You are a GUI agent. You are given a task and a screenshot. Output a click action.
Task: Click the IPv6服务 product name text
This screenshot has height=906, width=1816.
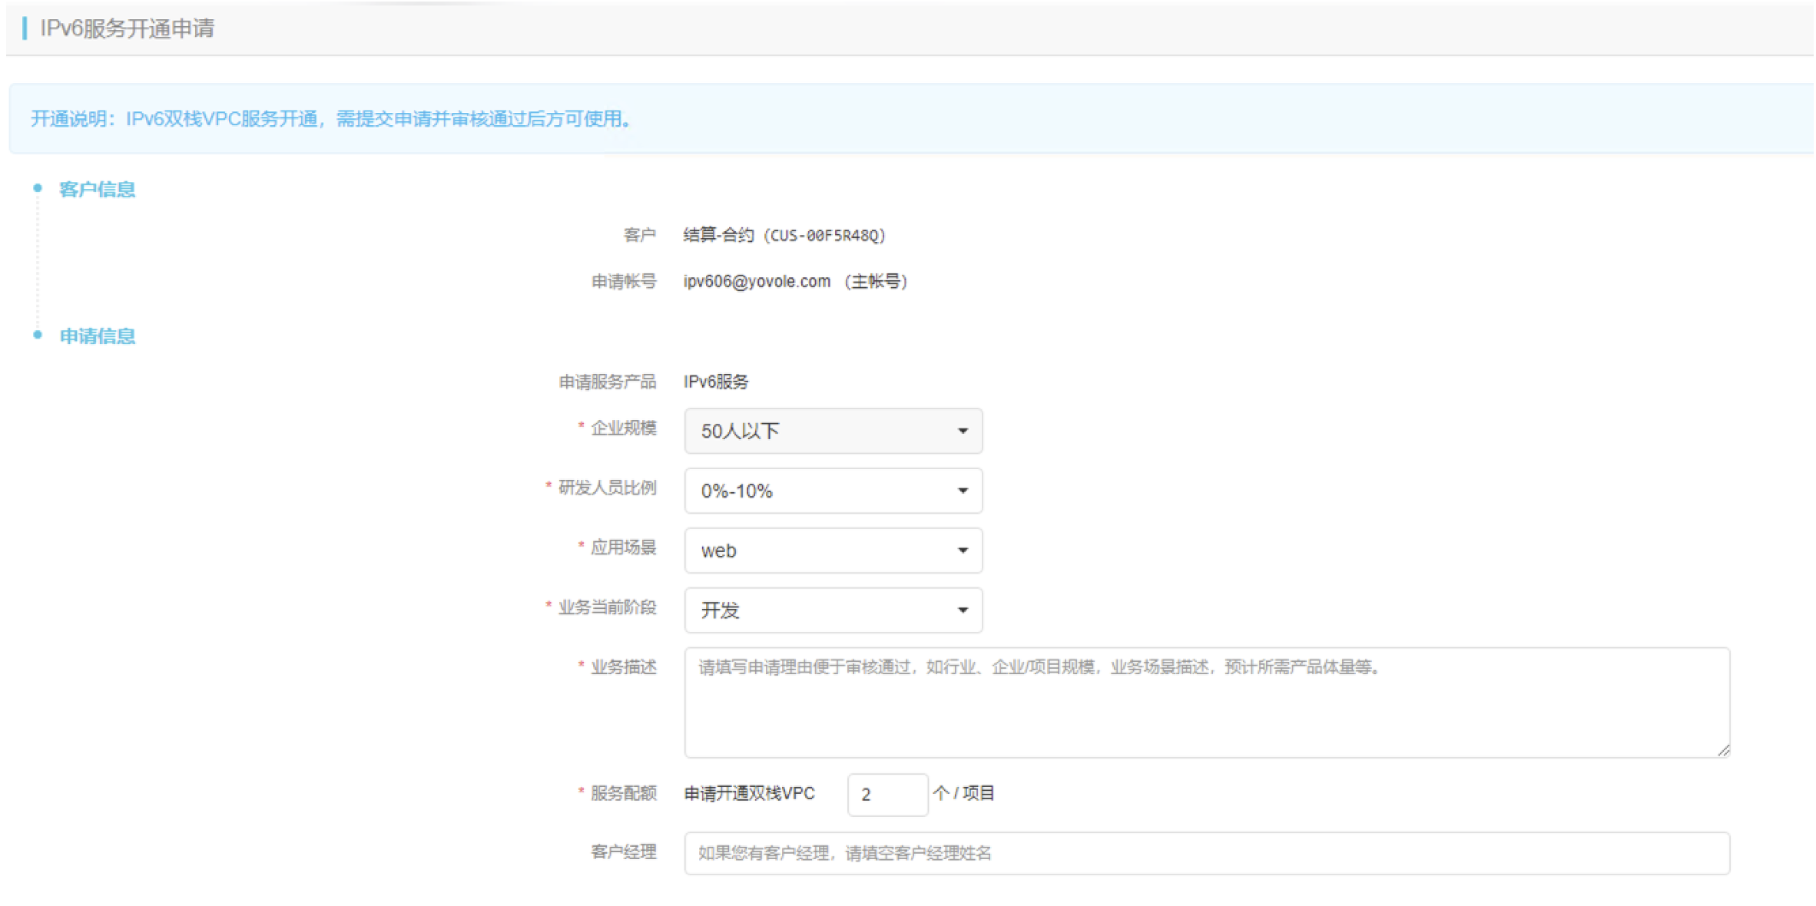pos(716,382)
